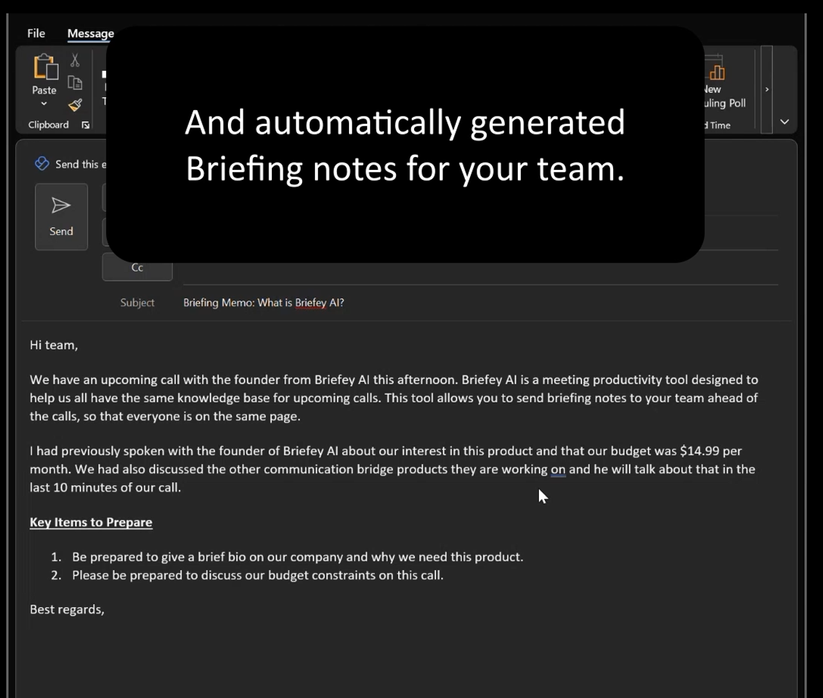Click list item 'Be prepared to give a brief bio'

point(298,557)
